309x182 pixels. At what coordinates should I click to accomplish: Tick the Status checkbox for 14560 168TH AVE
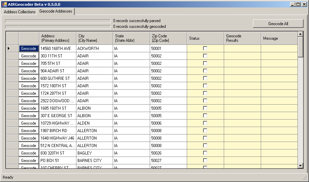click(205, 49)
